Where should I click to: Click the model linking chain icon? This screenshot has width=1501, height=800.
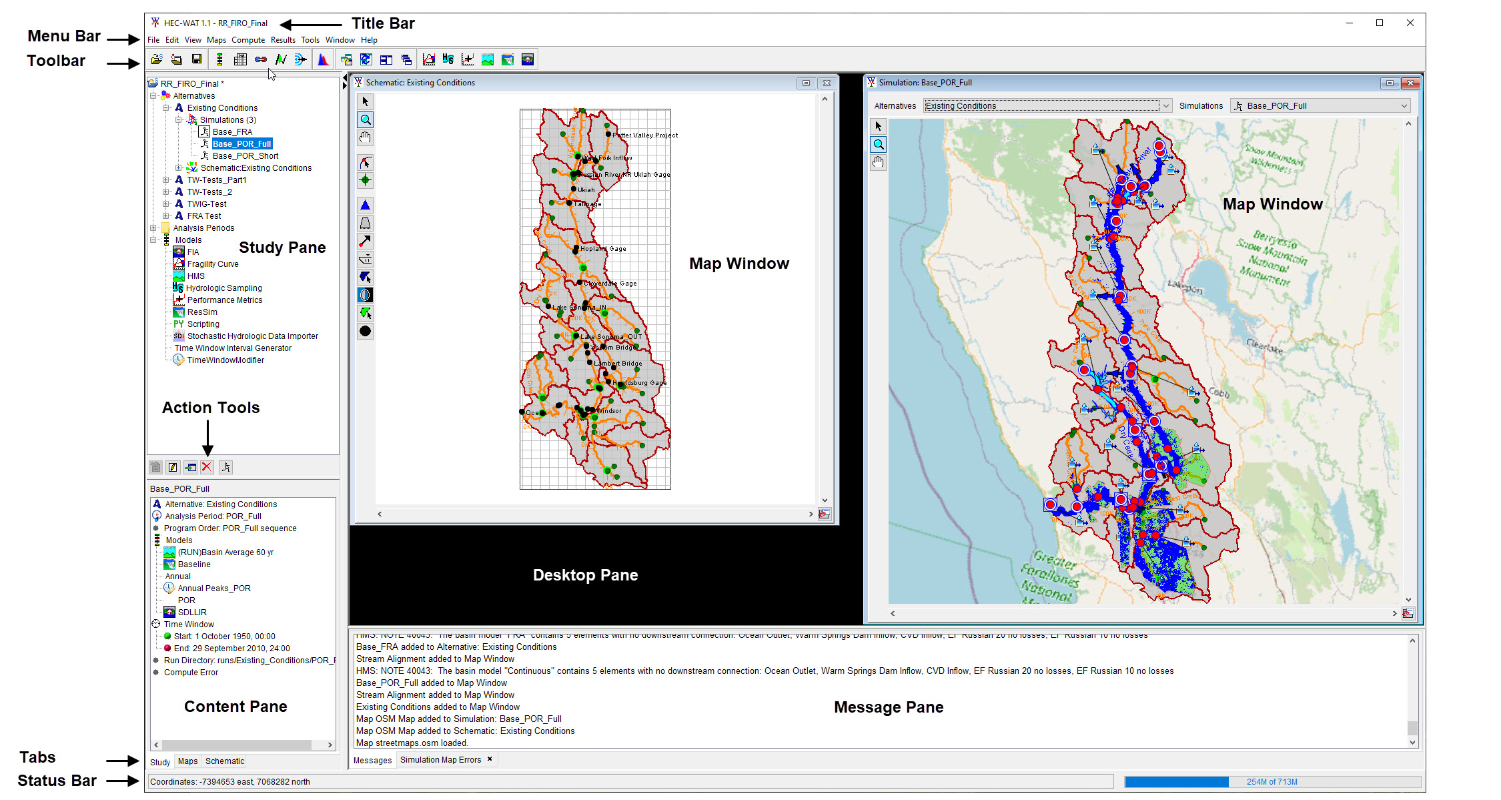(261, 60)
